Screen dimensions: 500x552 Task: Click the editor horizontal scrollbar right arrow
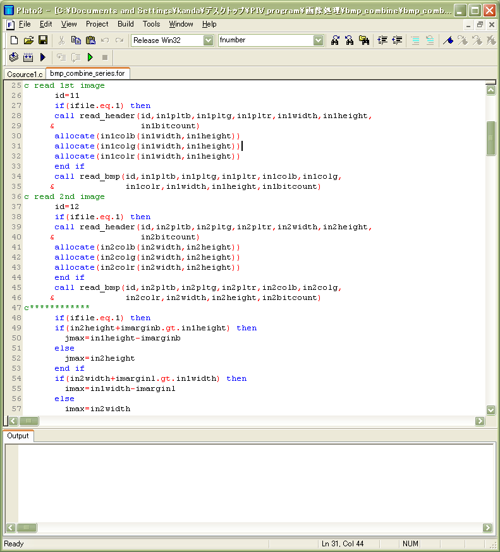[480, 421]
